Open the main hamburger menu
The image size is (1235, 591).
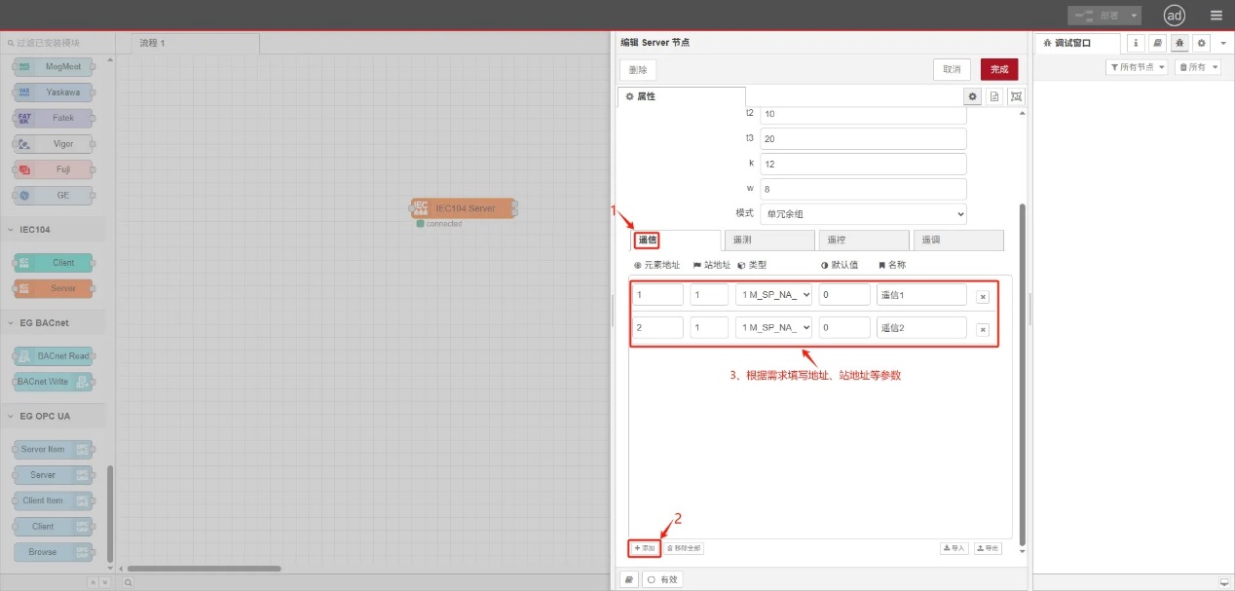pyautogui.click(x=1216, y=16)
